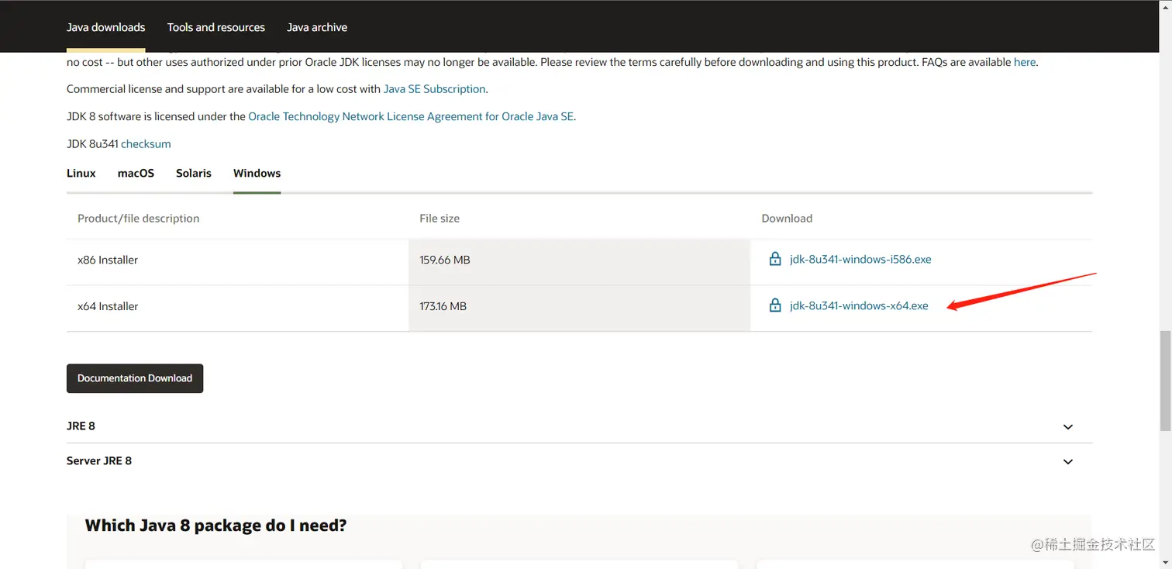Click the lock icon beside the x64 download
This screenshot has height=569, width=1172.
(774, 306)
